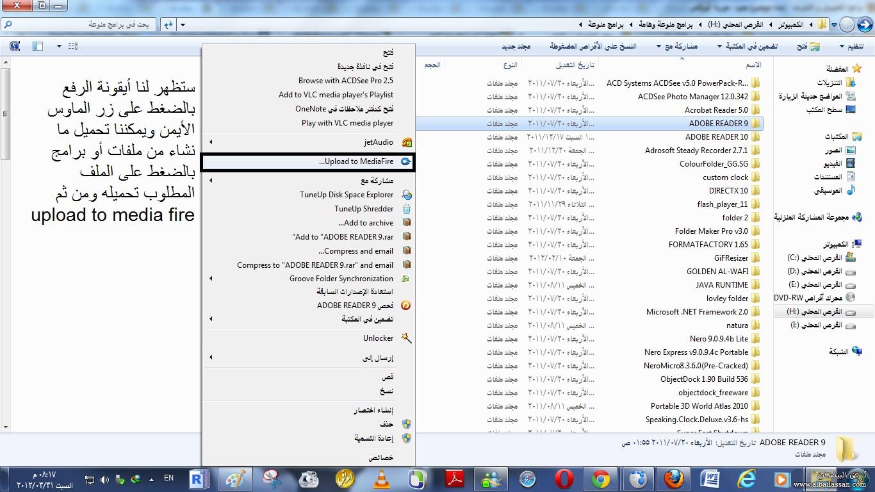Click the WinRAR icon beside Add to archive

(x=406, y=223)
